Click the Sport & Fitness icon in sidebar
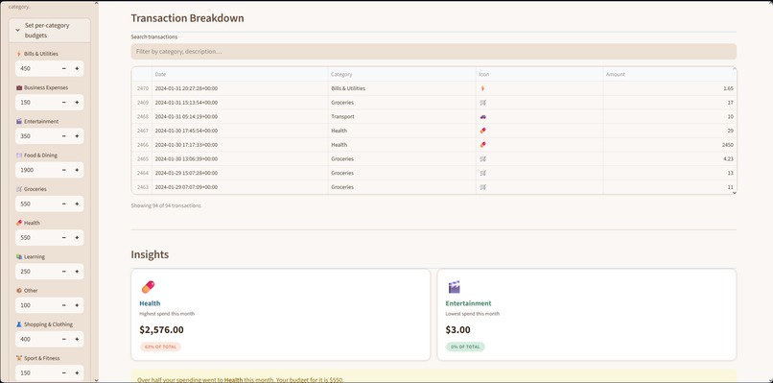 pyautogui.click(x=19, y=358)
